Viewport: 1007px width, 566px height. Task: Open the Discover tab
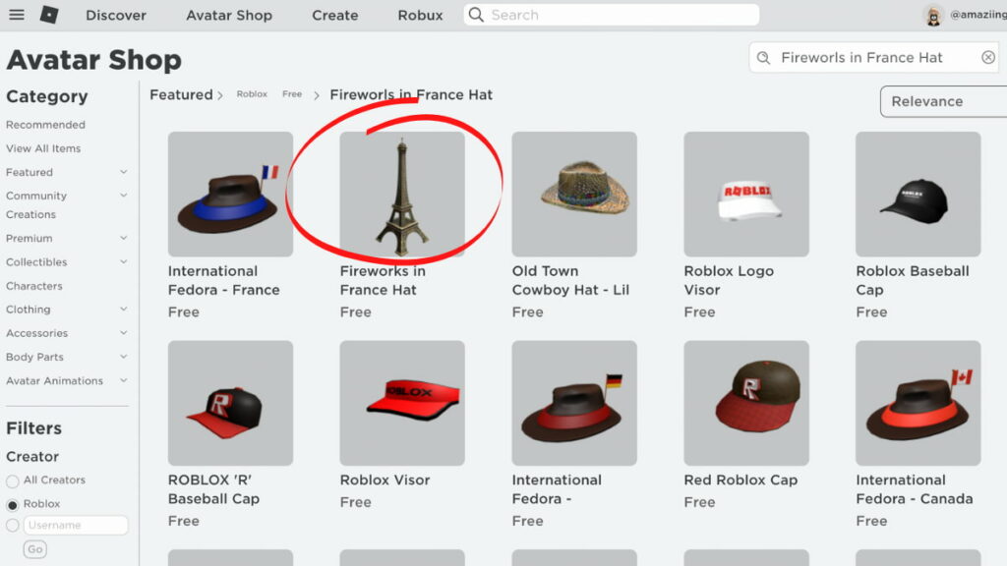[x=116, y=15]
